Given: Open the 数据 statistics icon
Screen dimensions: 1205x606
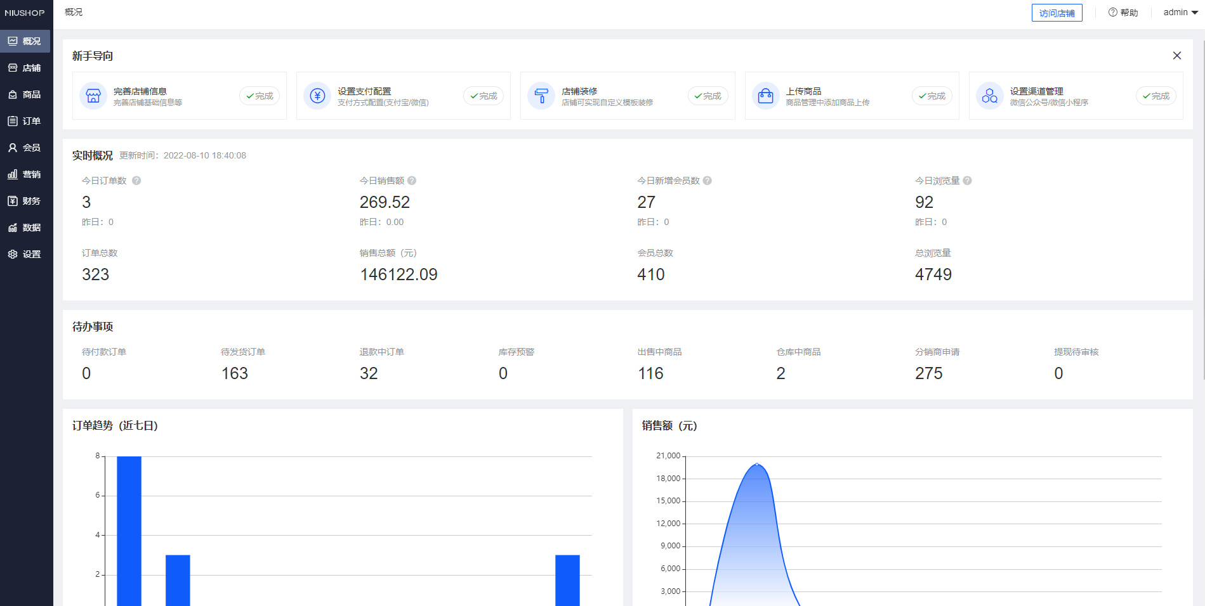Looking at the screenshot, I should tap(25, 227).
